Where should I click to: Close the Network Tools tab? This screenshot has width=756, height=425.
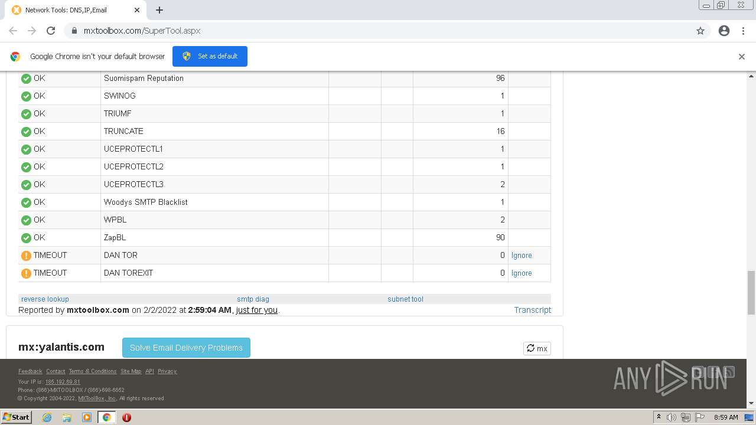point(137,10)
